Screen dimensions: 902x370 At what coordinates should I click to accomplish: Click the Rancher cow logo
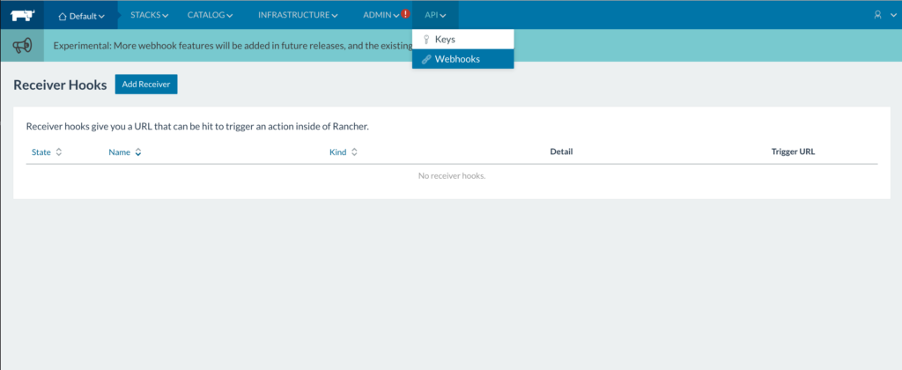pyautogui.click(x=22, y=15)
